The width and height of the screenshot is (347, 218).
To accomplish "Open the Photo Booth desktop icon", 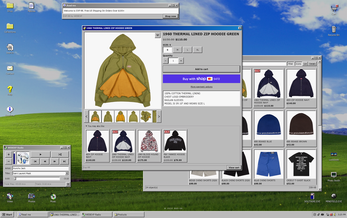I will [334, 177].
